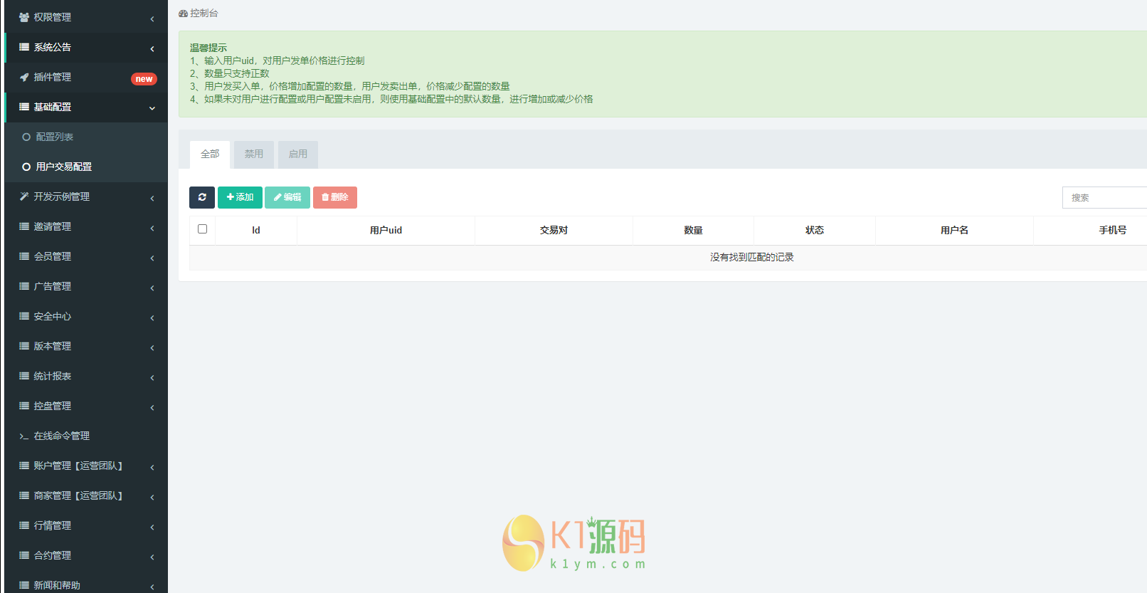
Task: Expand the 控盘管理 menu arrow
Action: [152, 407]
